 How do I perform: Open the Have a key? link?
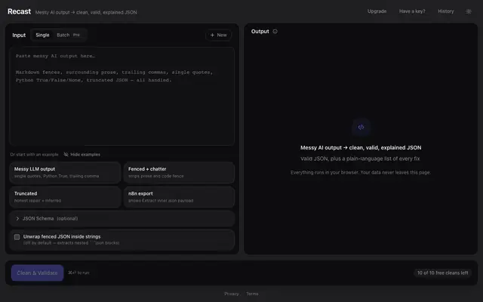point(412,11)
